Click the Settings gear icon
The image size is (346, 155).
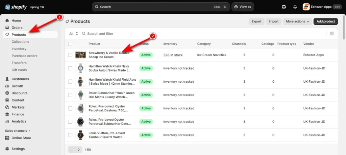(7, 149)
